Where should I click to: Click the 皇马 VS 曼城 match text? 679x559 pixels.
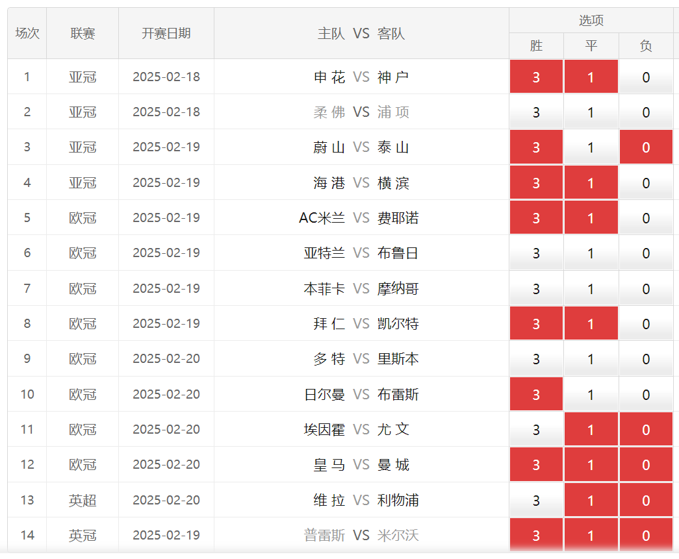[x=361, y=465]
